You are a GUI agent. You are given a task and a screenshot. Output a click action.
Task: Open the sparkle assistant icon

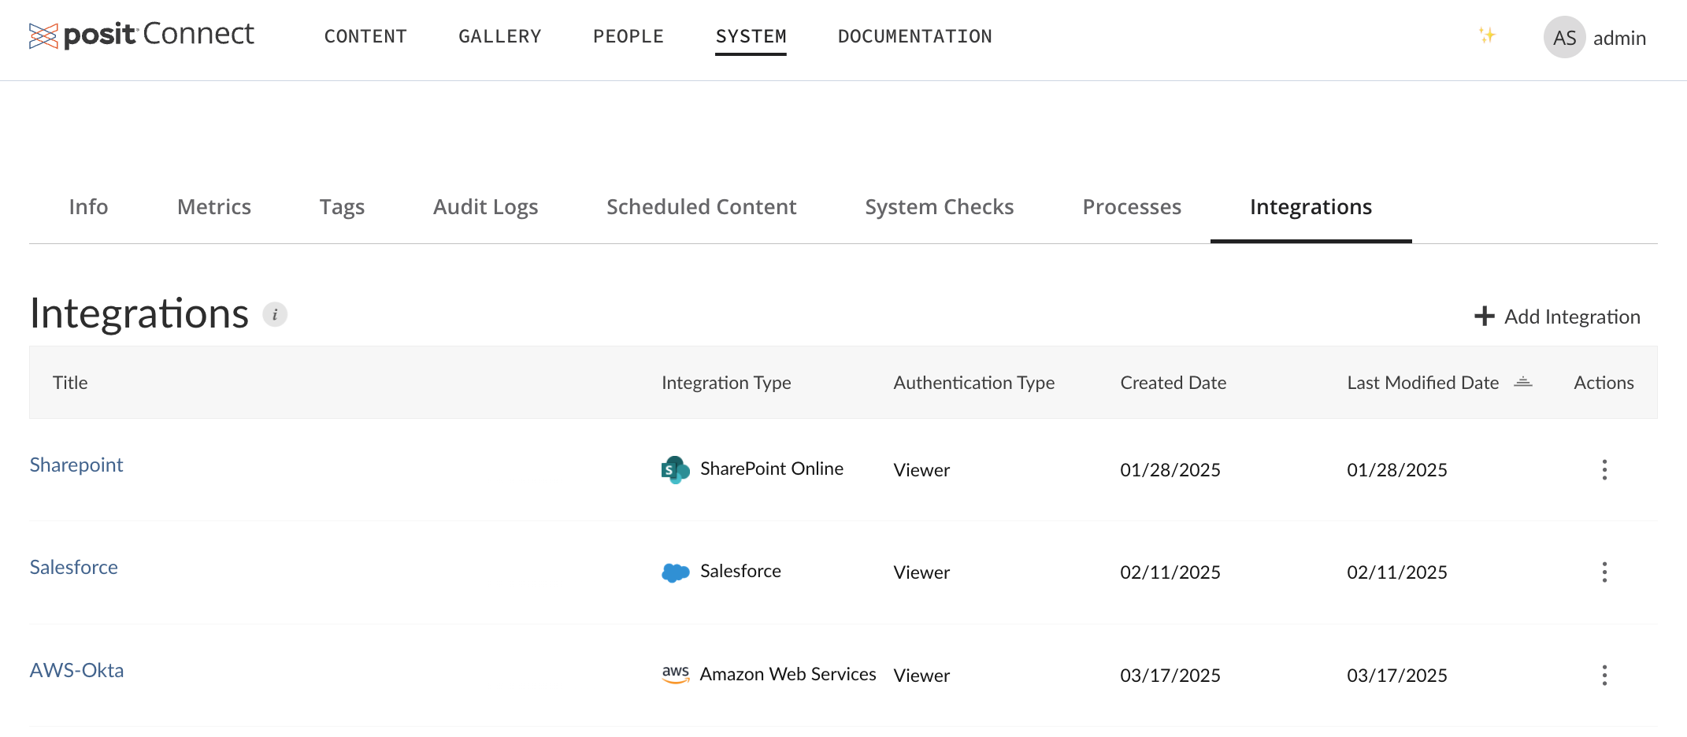click(x=1487, y=35)
